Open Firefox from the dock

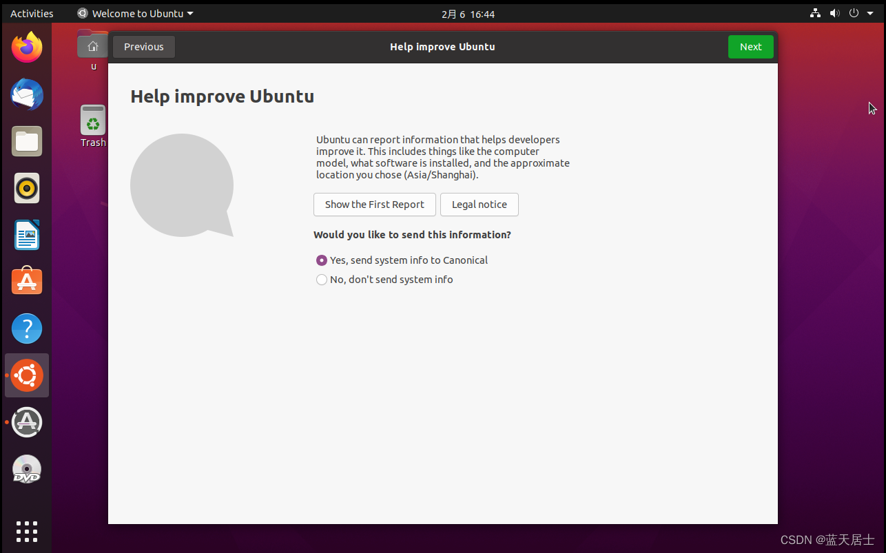pyautogui.click(x=26, y=47)
